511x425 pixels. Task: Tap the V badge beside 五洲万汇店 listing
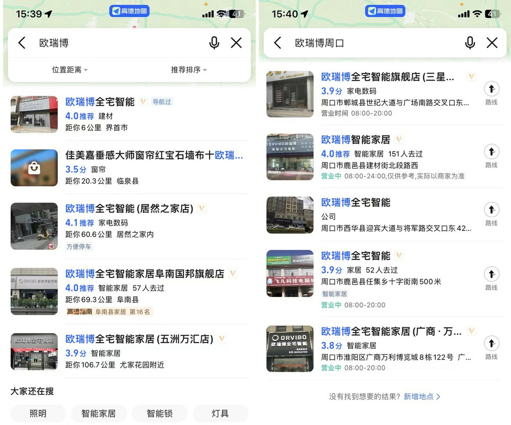(x=222, y=339)
